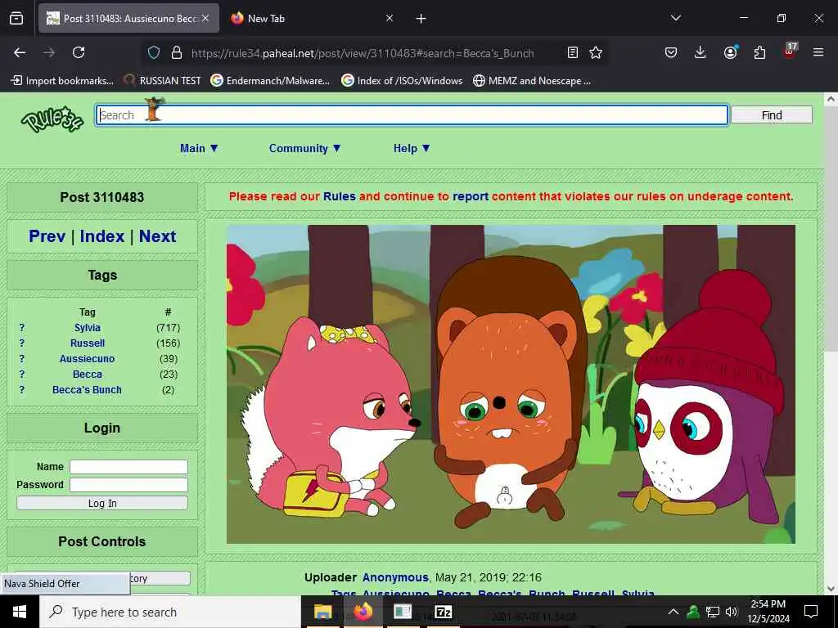The height and width of the screenshot is (628, 838).
Task: Show site security info via the padlock icon
Action: click(177, 52)
